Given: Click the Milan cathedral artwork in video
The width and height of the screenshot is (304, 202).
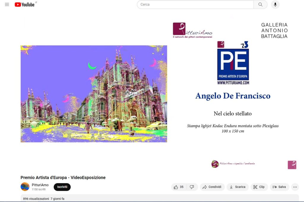Looking at the screenshot, I should (94, 94).
